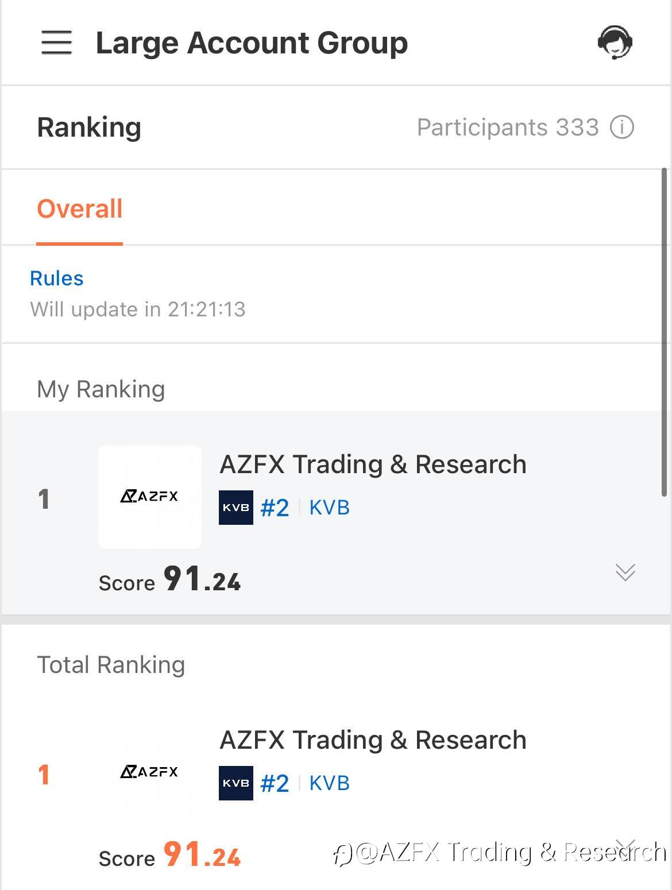Open the hamburger menu
The width and height of the screenshot is (672, 890).
[x=56, y=43]
